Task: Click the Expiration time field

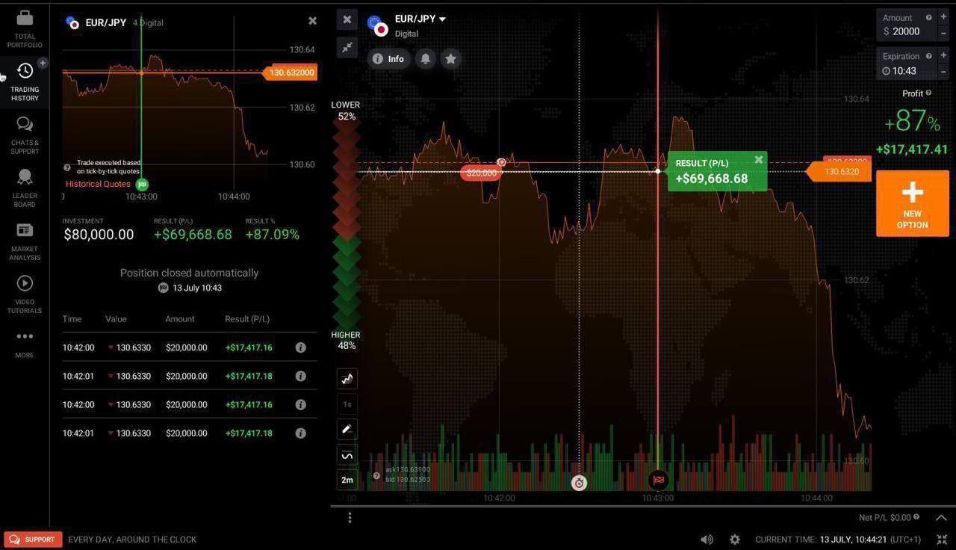Action: click(x=905, y=71)
